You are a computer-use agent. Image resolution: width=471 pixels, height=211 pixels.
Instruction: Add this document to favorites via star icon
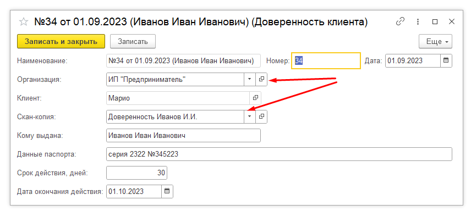(24, 22)
